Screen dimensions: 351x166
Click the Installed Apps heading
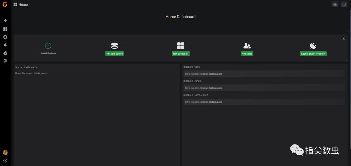[191, 67]
